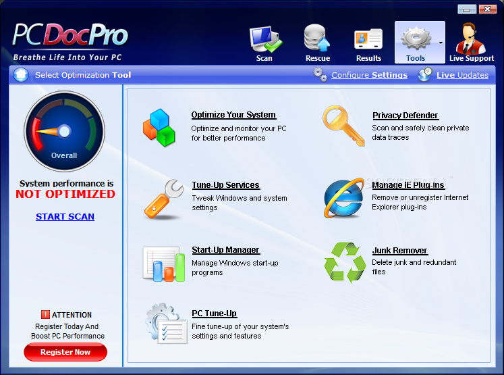Viewport: 504px width, 375px height.
Task: Click the wrench Tune-Up Services icon
Action: click(163, 199)
